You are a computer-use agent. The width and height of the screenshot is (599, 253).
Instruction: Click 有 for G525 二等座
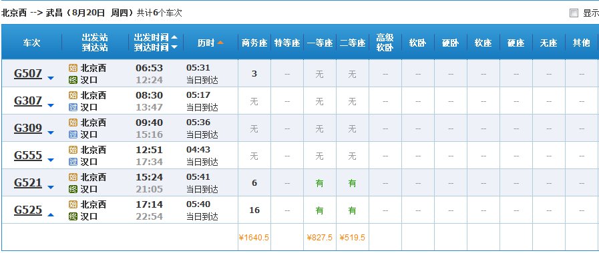(x=352, y=210)
